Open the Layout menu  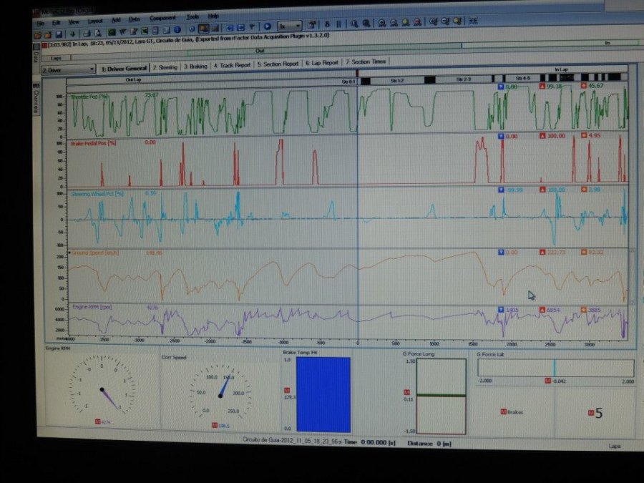(x=95, y=21)
